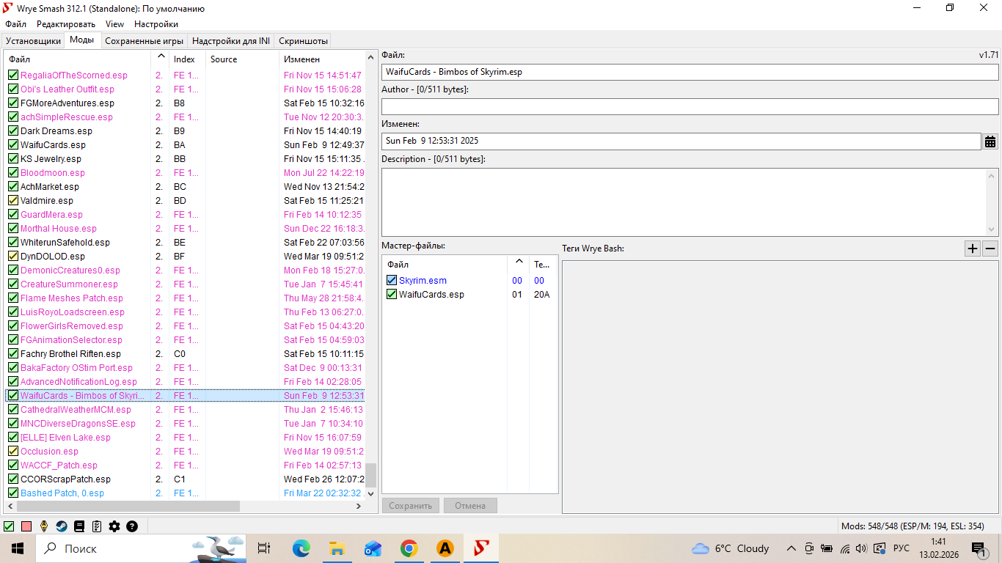Uncheck the Dark Dreams.esp checkbox
Screen dimensions: 1002x563
coord(12,131)
